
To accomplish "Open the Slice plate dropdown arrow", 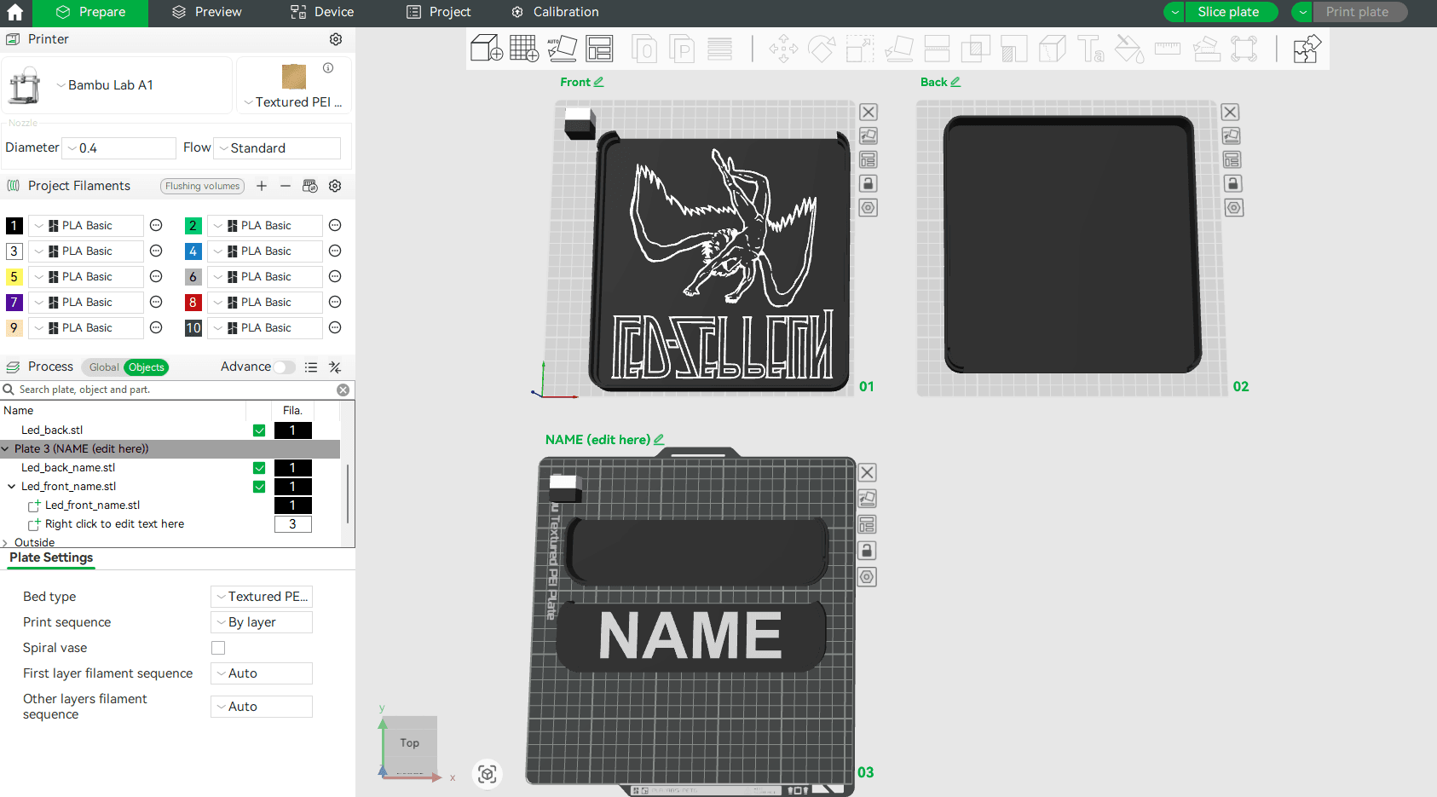I will click(x=1174, y=12).
